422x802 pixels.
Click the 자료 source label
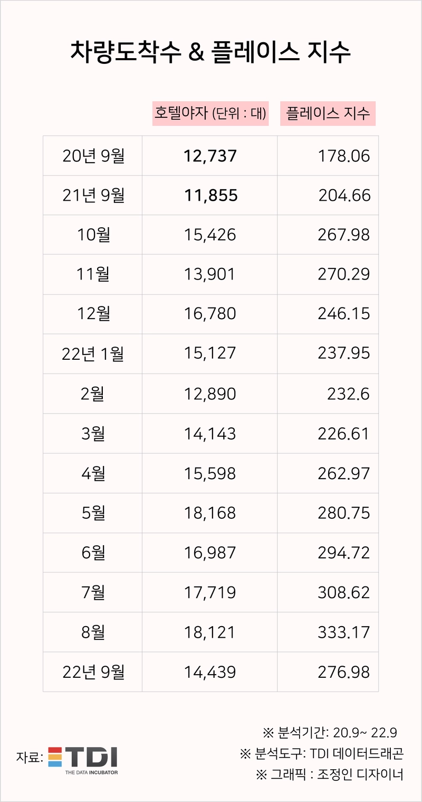[30, 758]
